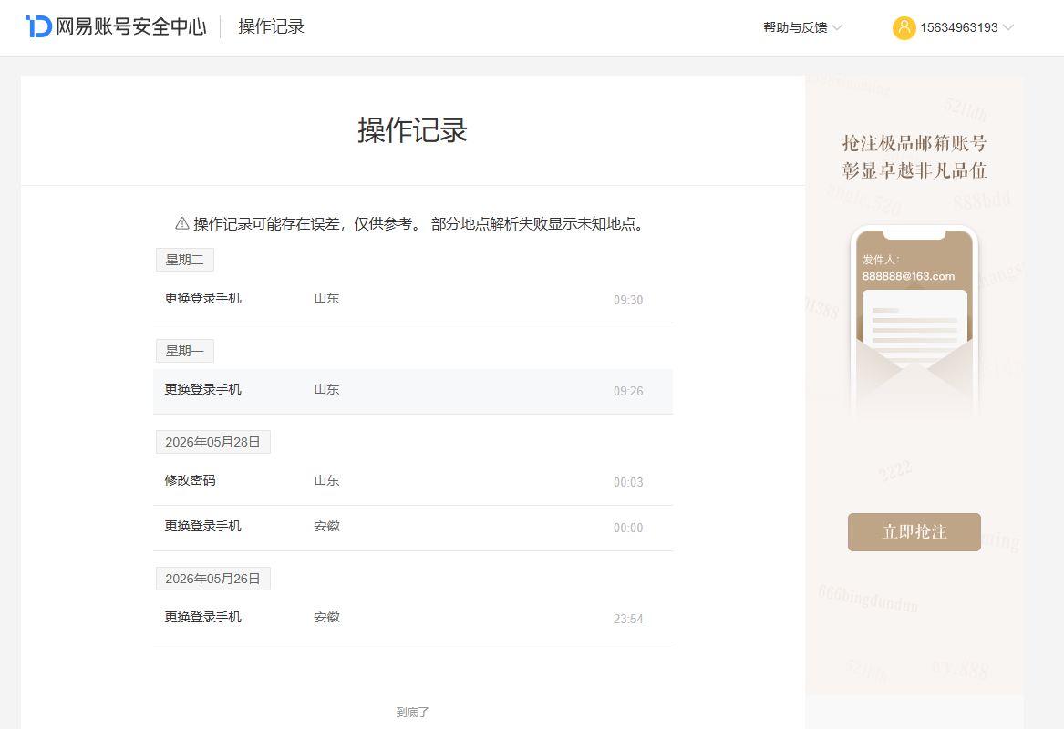Click the 09:30 timestamp
Image resolution: width=1064 pixels, height=729 pixels.
click(627, 300)
